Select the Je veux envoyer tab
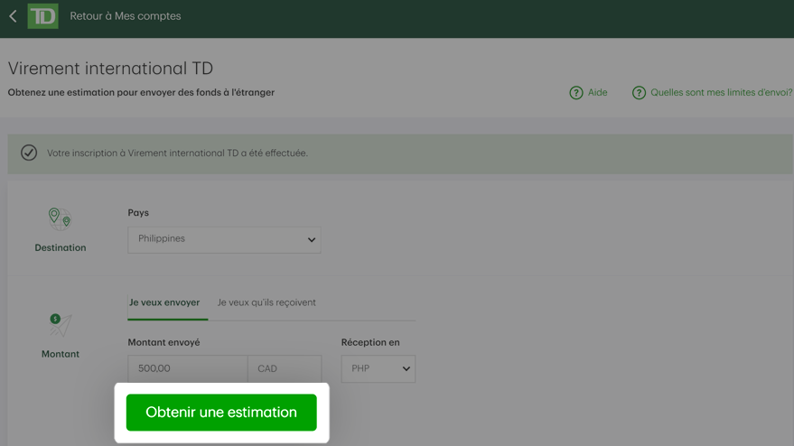 click(x=164, y=302)
